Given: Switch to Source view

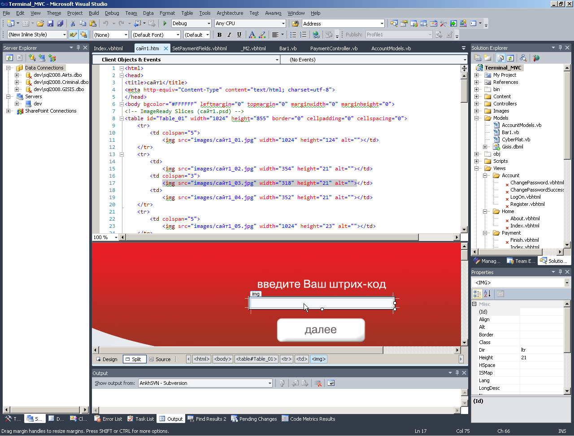Looking at the screenshot, I should [160, 359].
